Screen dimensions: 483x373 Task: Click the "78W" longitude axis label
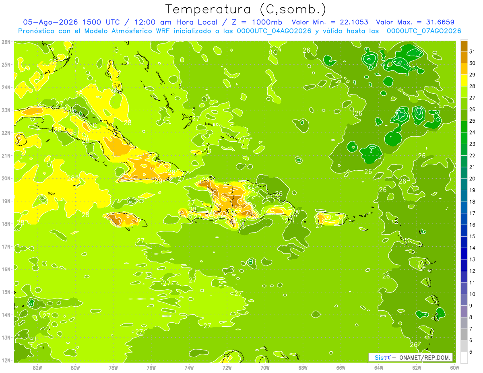pyautogui.click(x=113, y=367)
